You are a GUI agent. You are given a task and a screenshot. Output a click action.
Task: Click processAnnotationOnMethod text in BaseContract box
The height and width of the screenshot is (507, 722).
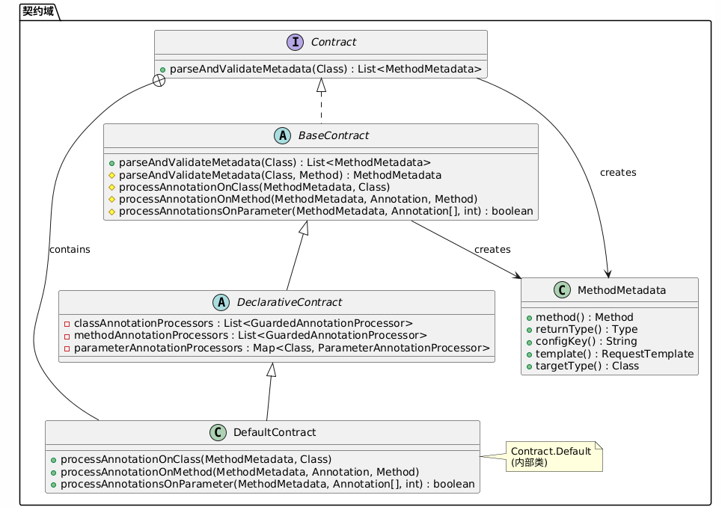point(298,199)
